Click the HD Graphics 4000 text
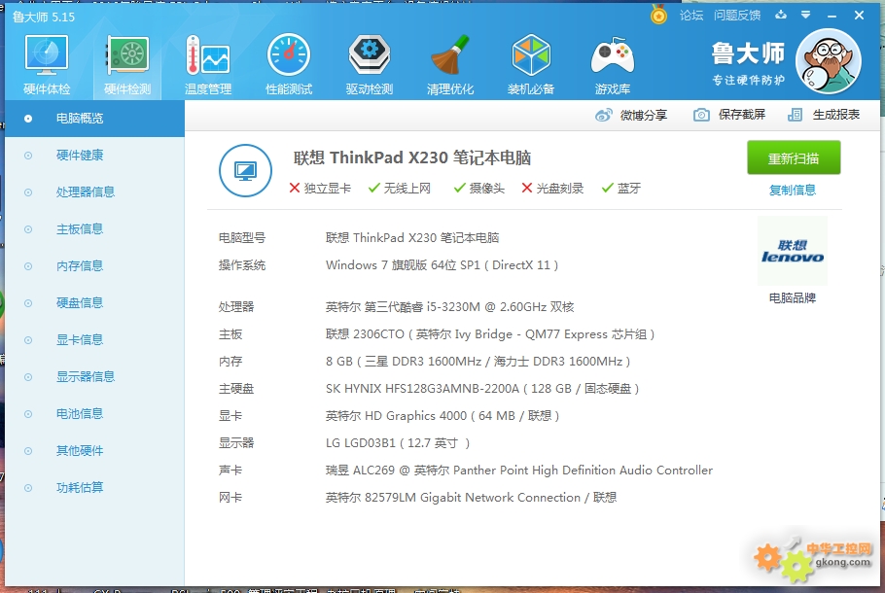Screen dimensions: 885x593 point(442,416)
